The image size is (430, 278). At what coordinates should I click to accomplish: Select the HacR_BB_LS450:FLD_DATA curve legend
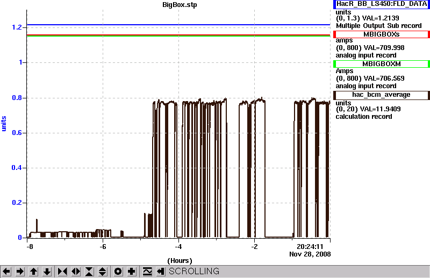point(382,4)
